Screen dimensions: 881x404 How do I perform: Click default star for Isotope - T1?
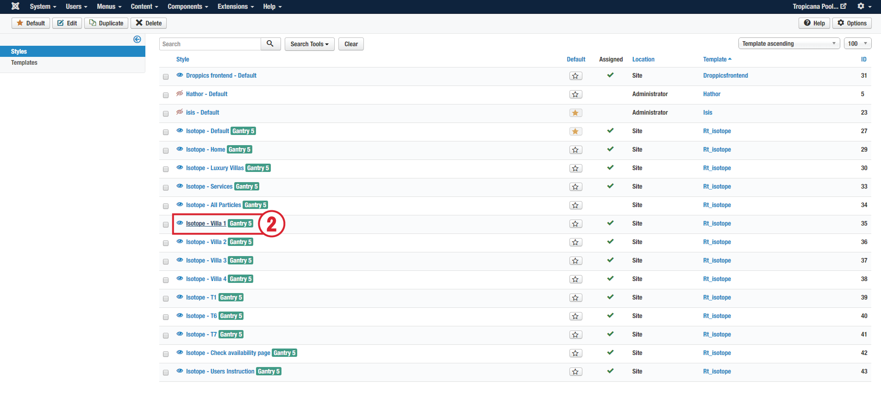pos(575,298)
